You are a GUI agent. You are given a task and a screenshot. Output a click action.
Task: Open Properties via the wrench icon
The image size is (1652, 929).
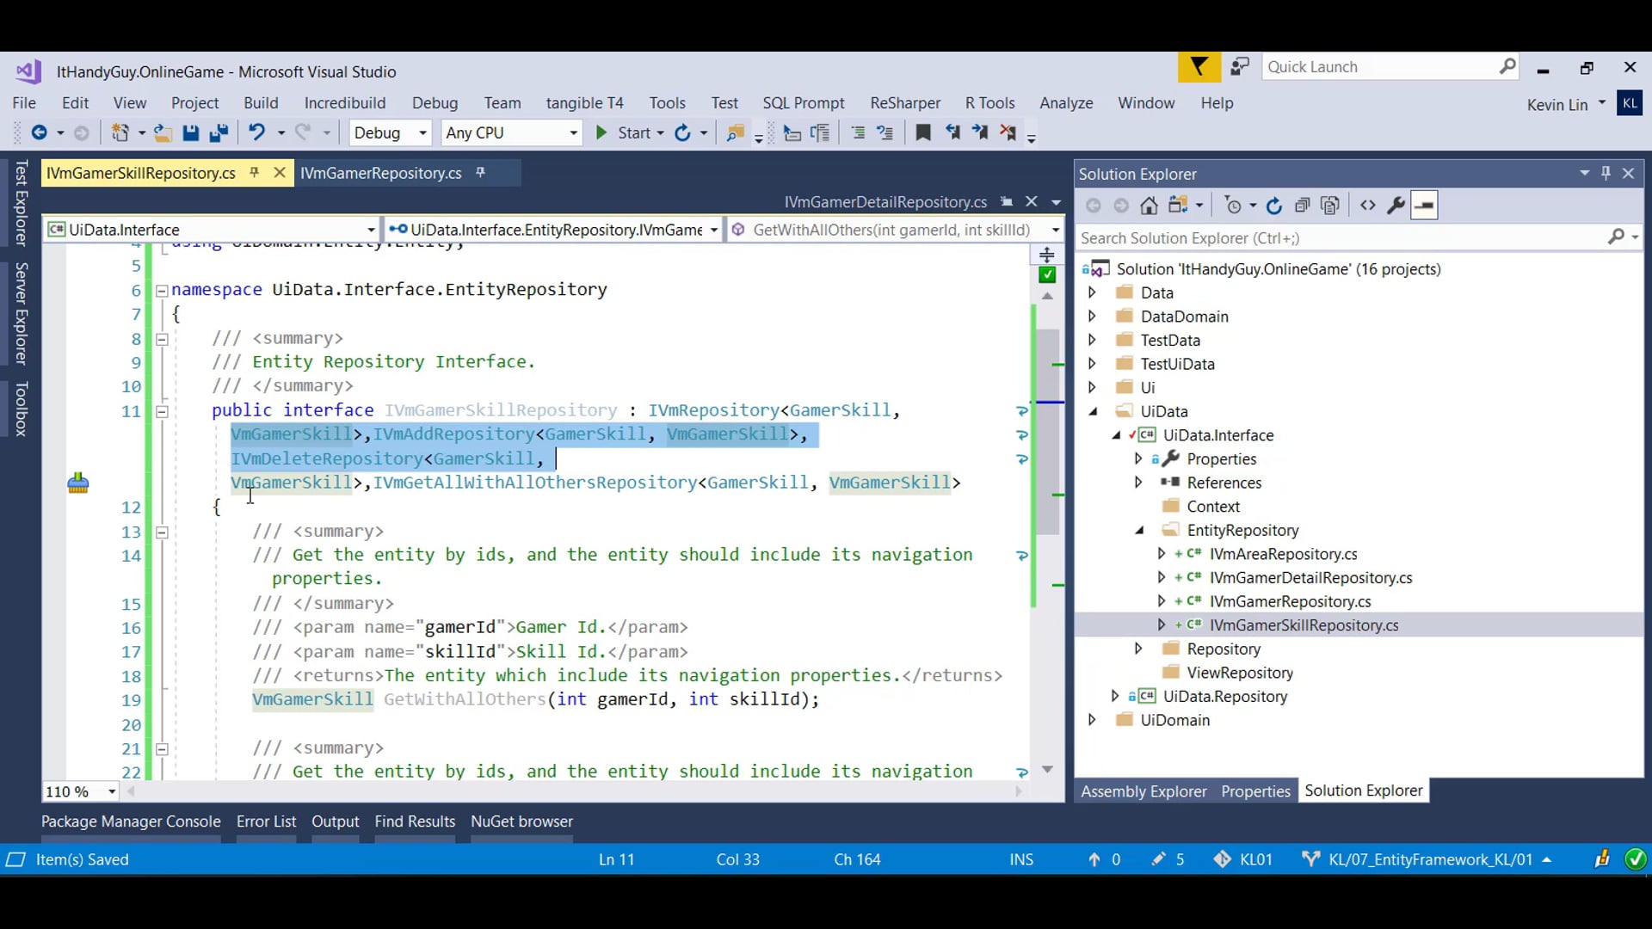[1396, 206]
